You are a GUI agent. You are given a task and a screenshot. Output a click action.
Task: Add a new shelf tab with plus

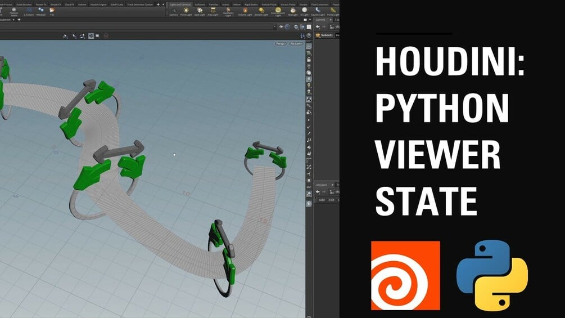[158, 5]
